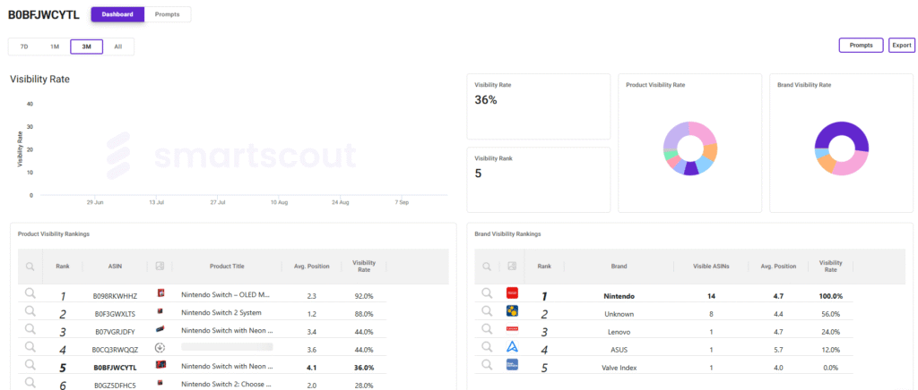Screen dimensions: 918x390
Task: Click the Nintendo brand name
Action: coord(619,296)
